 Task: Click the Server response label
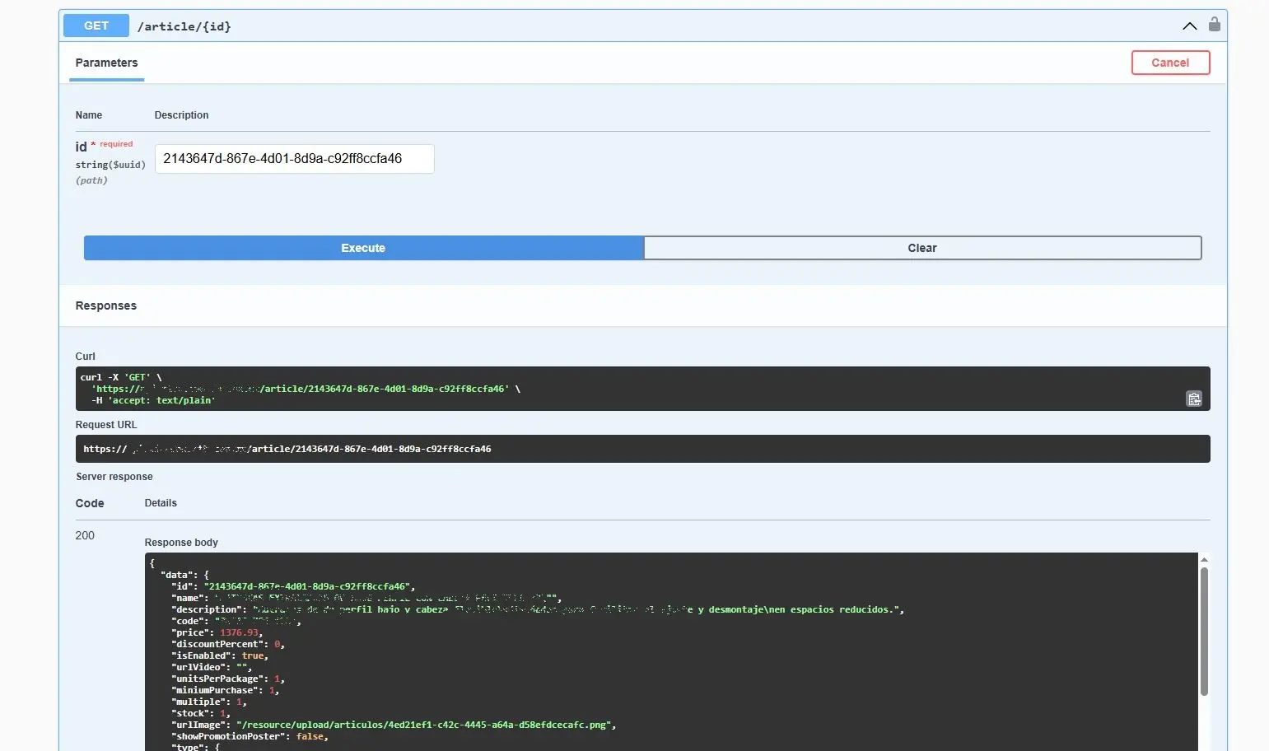click(x=114, y=477)
